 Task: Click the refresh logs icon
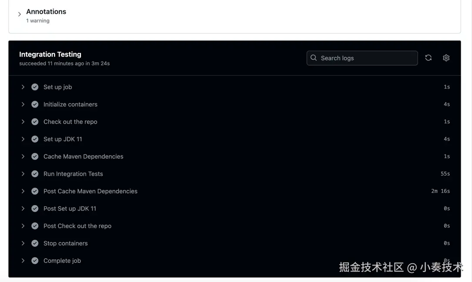click(x=428, y=58)
